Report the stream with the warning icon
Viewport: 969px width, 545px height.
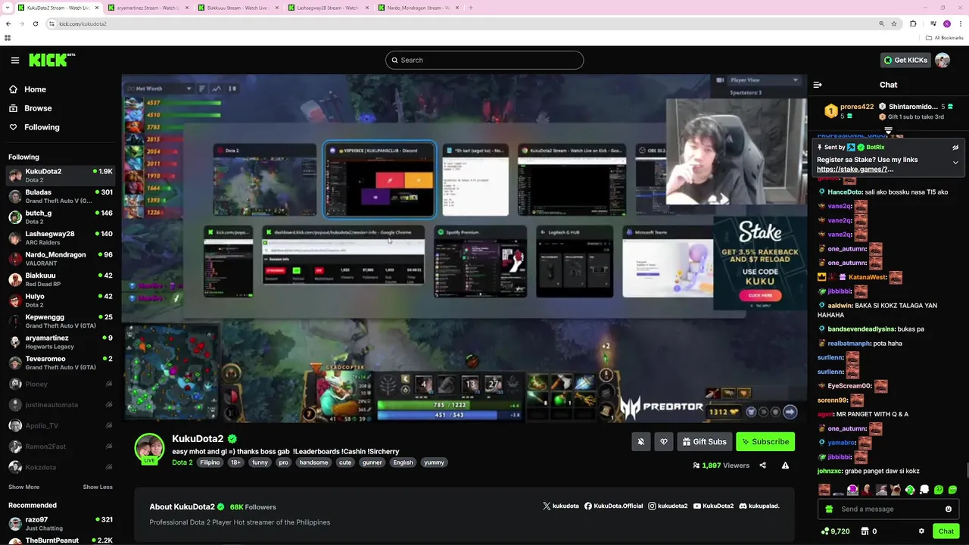coord(785,466)
